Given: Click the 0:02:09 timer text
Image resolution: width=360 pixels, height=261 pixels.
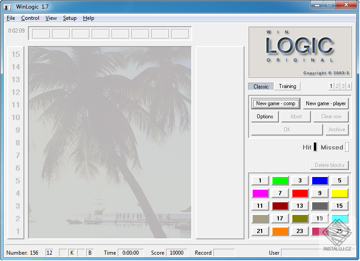Looking at the screenshot, I should 16,31.
